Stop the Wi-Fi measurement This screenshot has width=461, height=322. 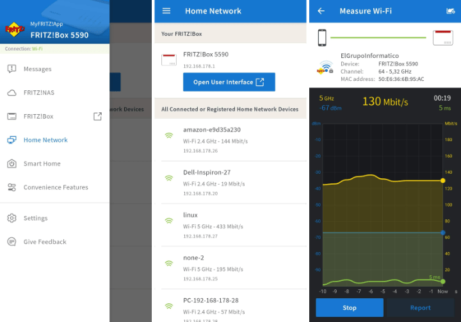(350, 307)
